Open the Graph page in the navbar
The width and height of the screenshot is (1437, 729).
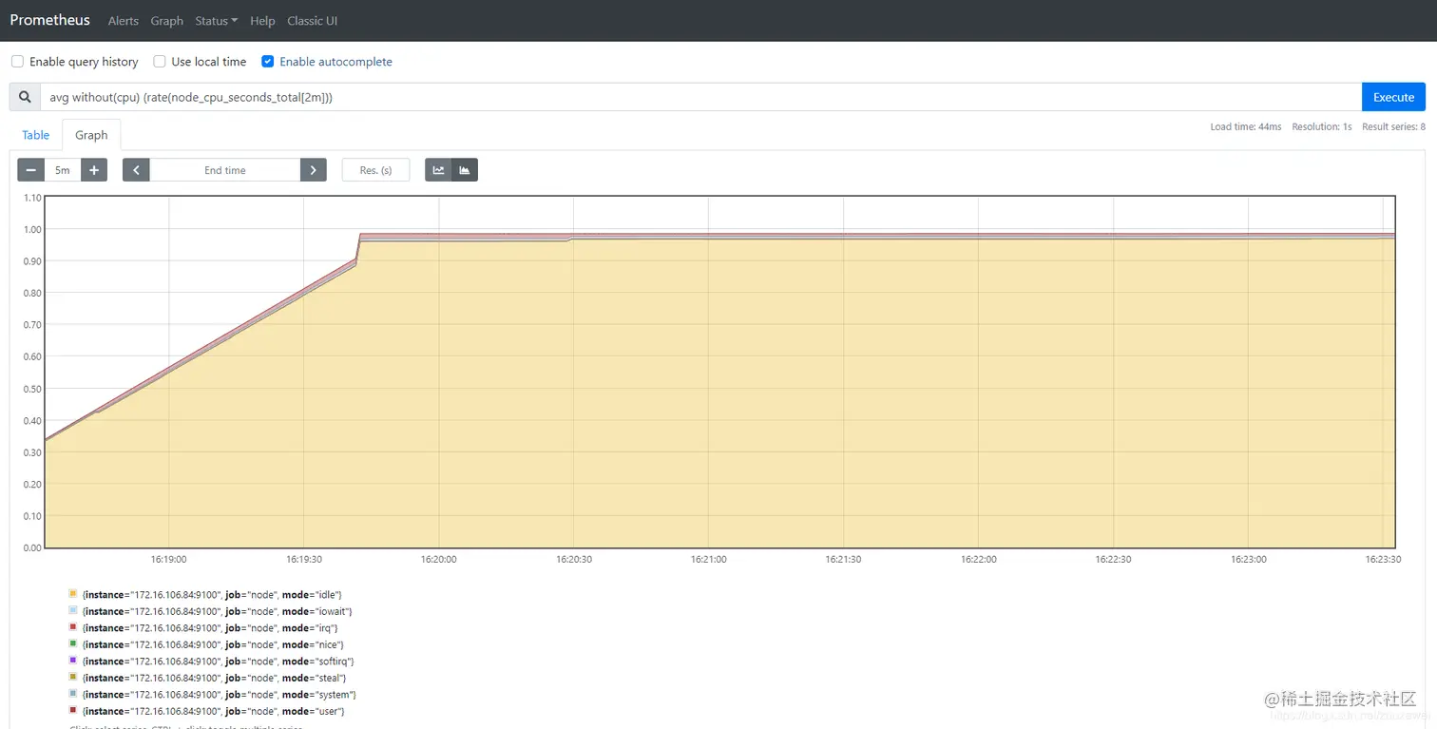[x=167, y=21]
